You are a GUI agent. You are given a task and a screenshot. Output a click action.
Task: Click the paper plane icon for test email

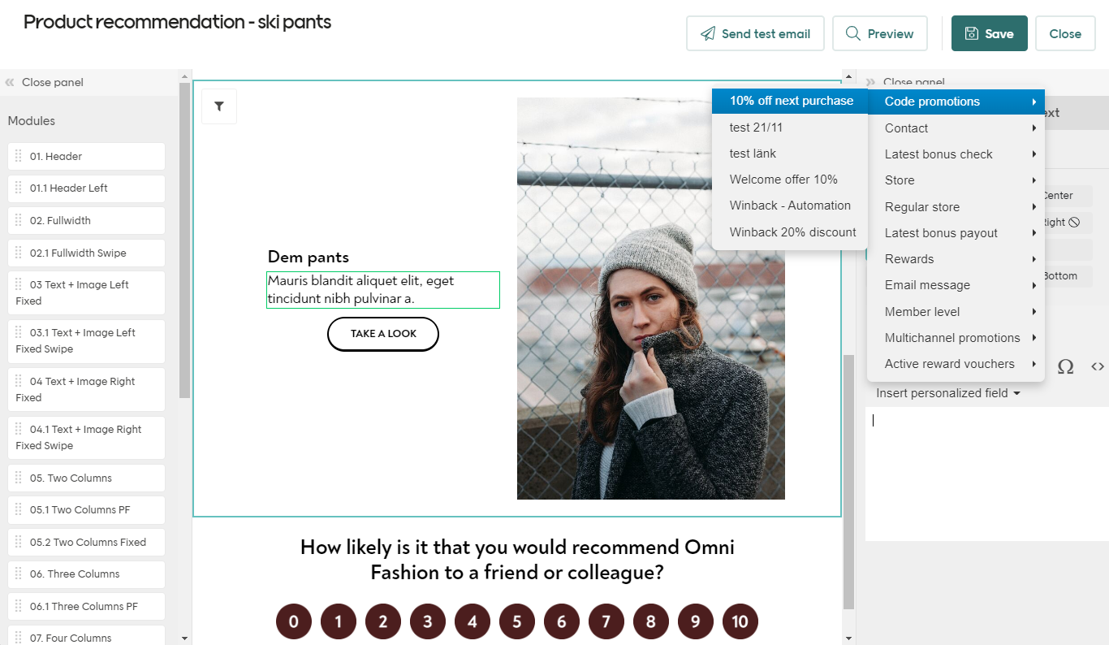(x=707, y=33)
